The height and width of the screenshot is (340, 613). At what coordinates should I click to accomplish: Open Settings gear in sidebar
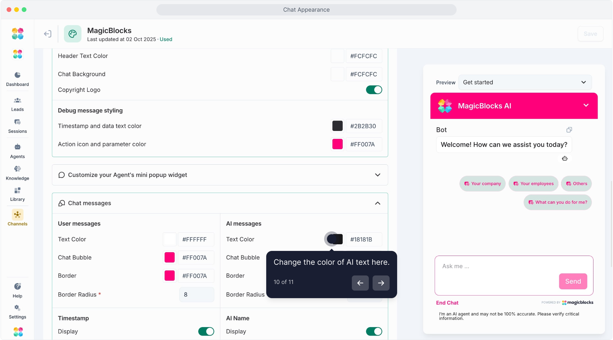pos(17,308)
